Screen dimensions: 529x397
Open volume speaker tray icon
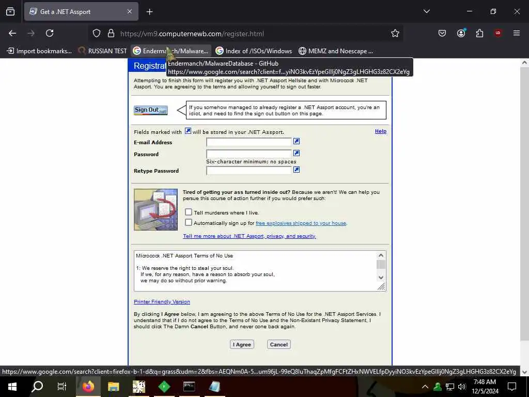tap(462, 387)
